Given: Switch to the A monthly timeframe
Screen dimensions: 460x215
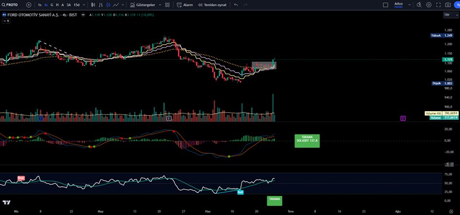Looking at the screenshot, I should 62,5.
